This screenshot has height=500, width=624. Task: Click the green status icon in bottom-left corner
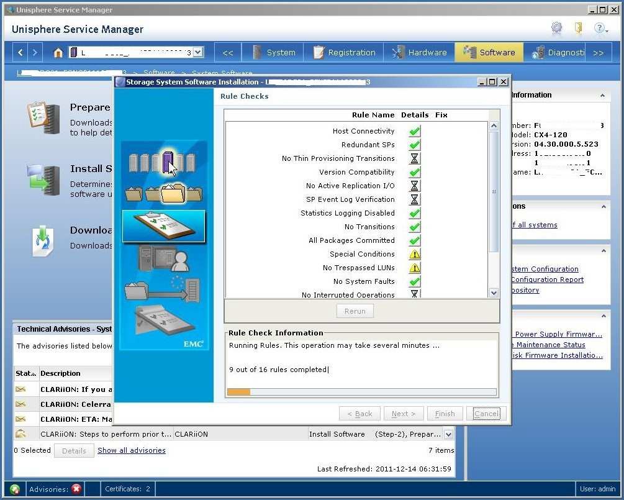click(x=15, y=489)
